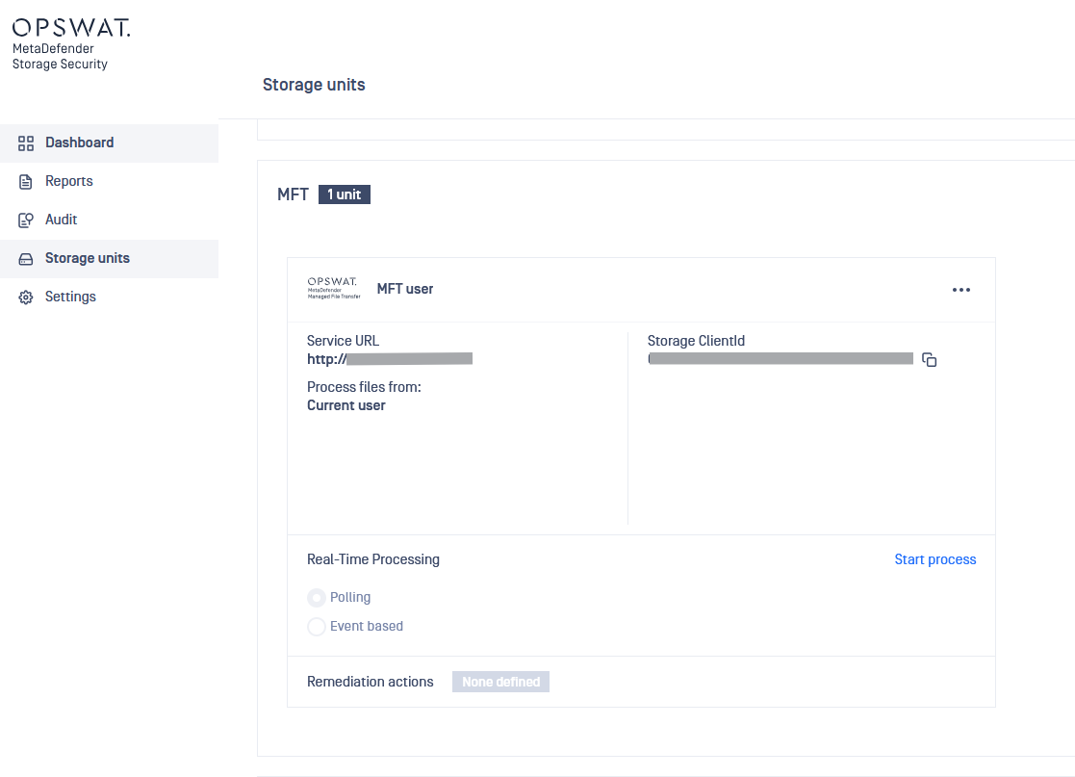1075x777 pixels.
Task: Click the Storage units page heading
Action: (x=314, y=85)
